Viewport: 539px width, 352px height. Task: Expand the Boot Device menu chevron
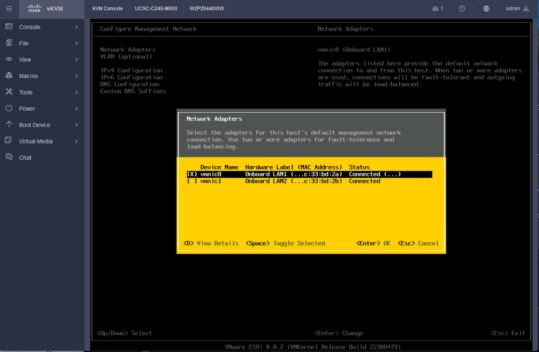pyautogui.click(x=76, y=125)
